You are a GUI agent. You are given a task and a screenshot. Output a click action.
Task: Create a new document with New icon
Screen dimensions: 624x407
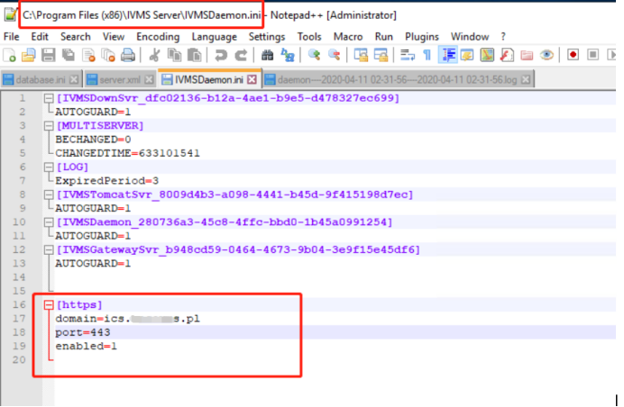point(10,55)
